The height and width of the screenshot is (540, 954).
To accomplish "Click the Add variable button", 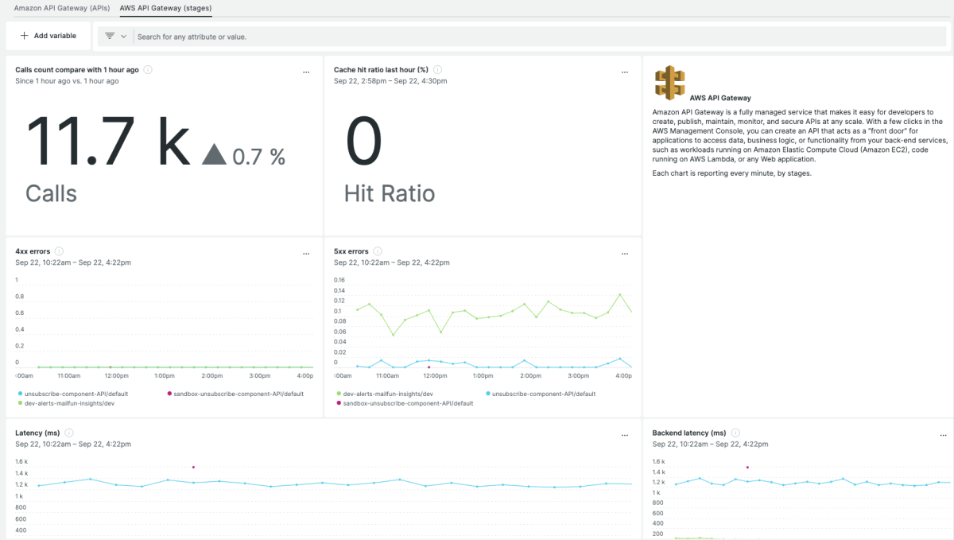I will (48, 36).
